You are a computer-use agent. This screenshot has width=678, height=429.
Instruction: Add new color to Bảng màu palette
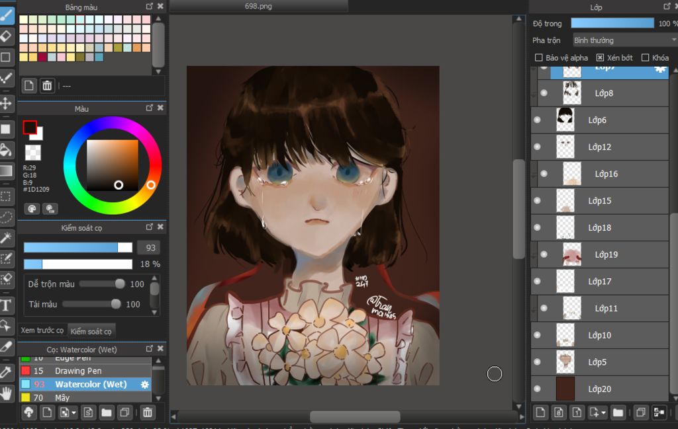[x=29, y=86]
